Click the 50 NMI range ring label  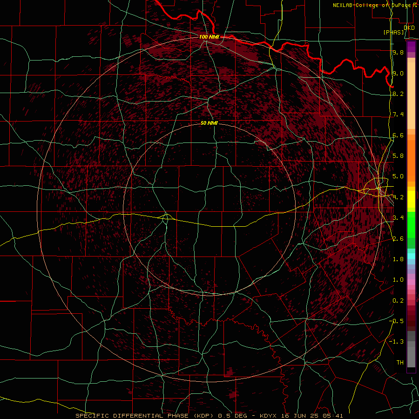tap(209, 123)
